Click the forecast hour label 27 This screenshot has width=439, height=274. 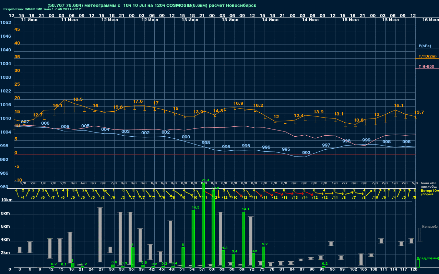pyautogui.click(x=101, y=270)
